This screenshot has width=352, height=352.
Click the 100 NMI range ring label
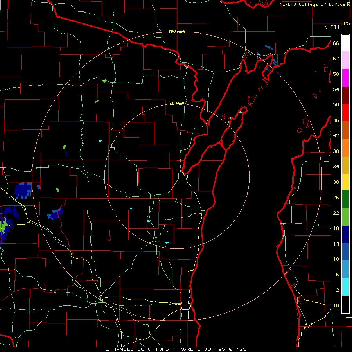177,31
